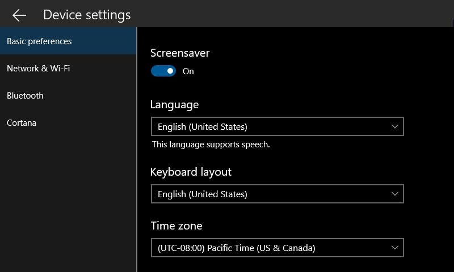Open the Bluetooth settings section
454x272 pixels.
[x=68, y=95]
